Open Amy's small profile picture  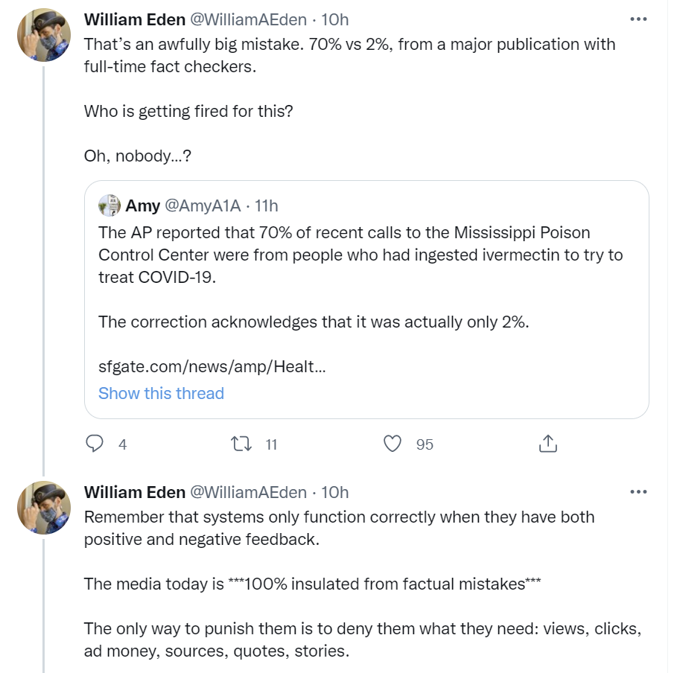(x=109, y=205)
